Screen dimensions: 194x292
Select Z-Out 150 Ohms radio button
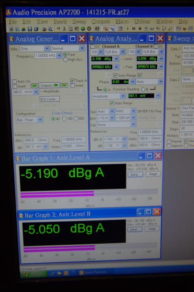coord(64,118)
